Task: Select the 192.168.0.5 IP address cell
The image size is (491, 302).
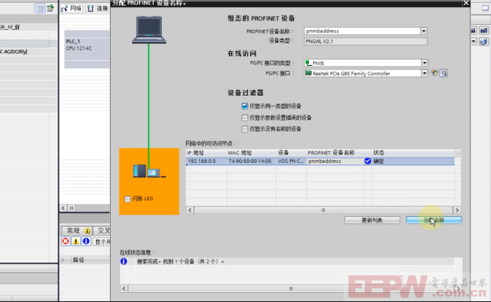Action: [x=206, y=161]
